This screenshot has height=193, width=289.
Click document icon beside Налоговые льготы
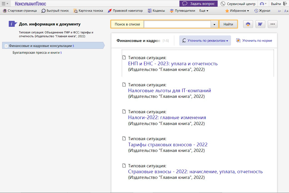124,84
